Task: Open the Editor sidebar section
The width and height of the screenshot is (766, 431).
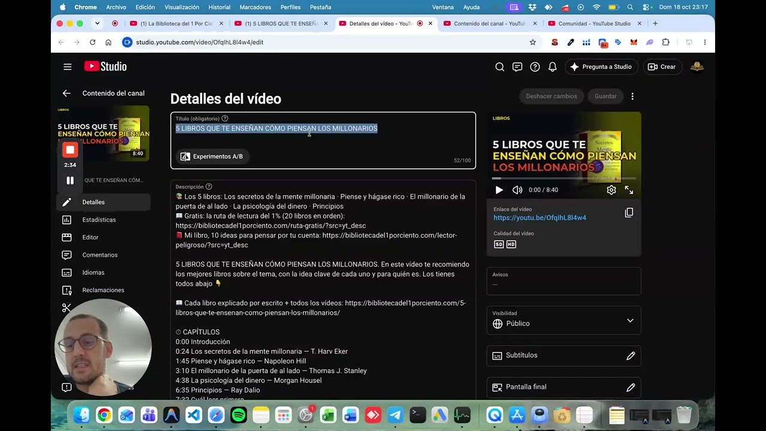Action: click(104, 237)
